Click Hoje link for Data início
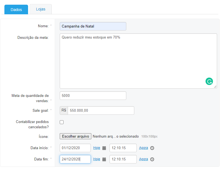224x172 pixels. coord(97,148)
